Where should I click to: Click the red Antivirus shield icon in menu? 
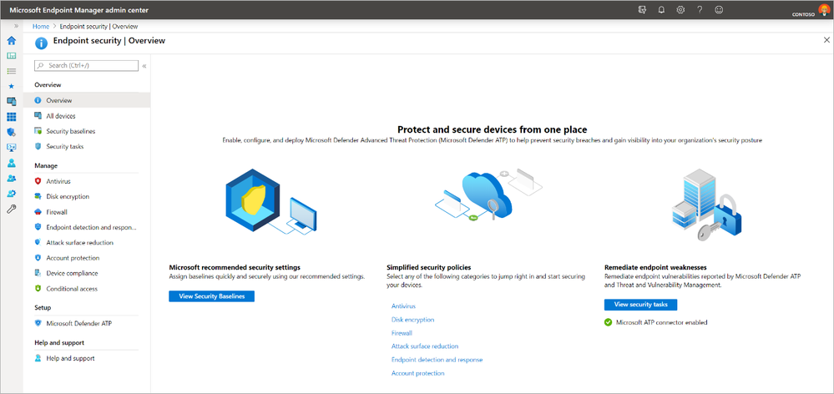click(38, 181)
